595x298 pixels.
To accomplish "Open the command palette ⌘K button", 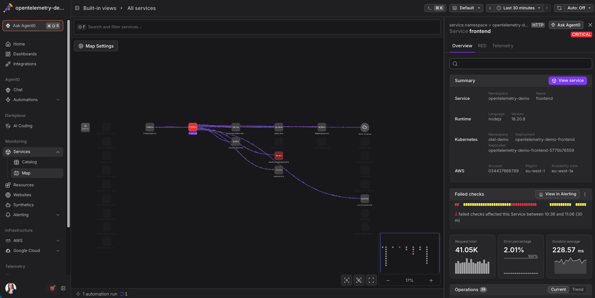I will pos(435,8).
